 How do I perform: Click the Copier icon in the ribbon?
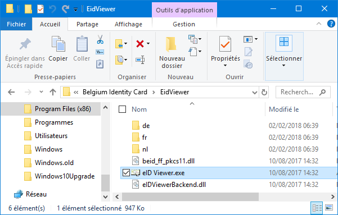58,44
